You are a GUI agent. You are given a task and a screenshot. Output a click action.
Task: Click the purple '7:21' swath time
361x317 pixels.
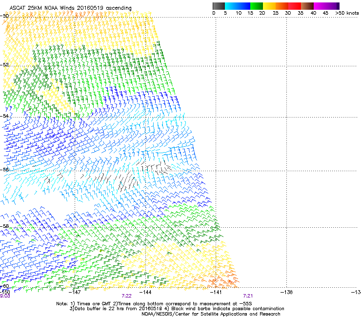point(248,296)
